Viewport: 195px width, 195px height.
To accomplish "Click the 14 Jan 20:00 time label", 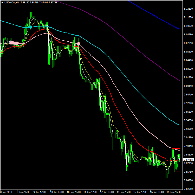I will (124, 192).
